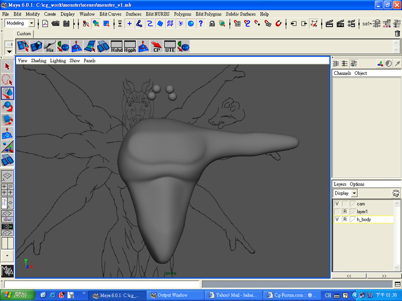Toggle Select by object type mode
The image size is (402, 301).
point(96,24)
